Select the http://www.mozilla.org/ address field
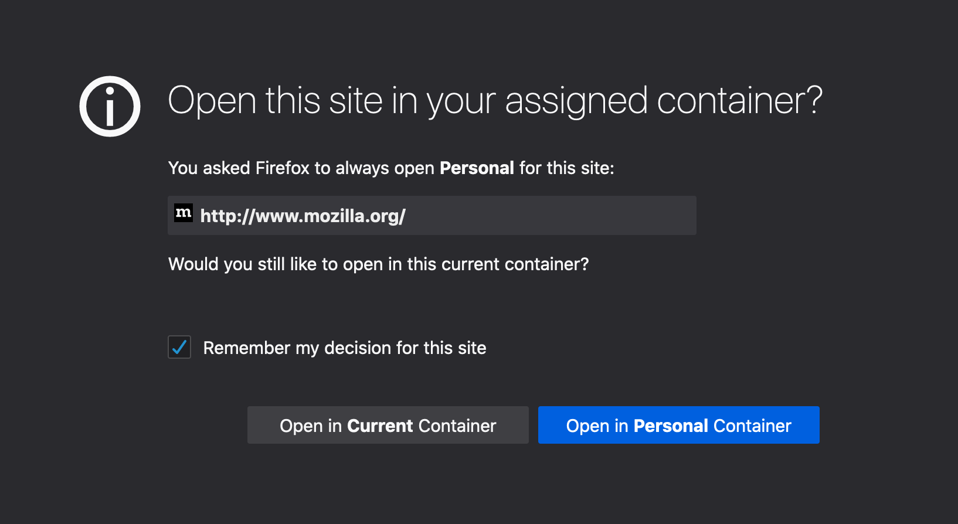Image resolution: width=958 pixels, height=524 pixels. (x=432, y=215)
